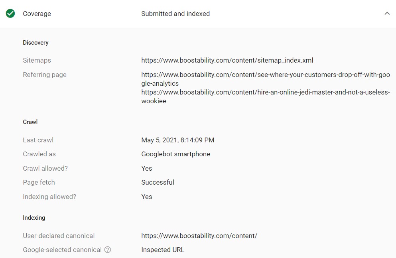Collapse the Coverage panel using top-right chevron
396x258 pixels.
tap(387, 13)
